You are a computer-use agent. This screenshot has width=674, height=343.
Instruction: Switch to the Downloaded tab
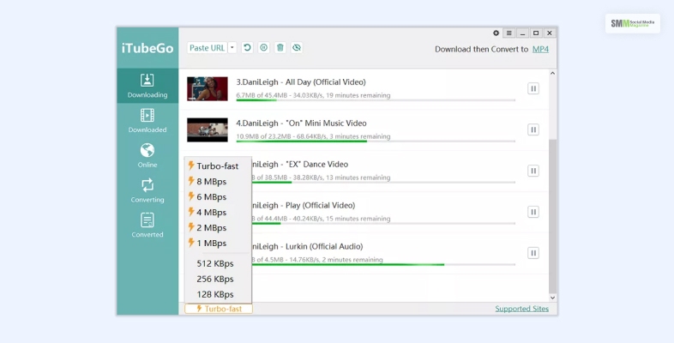tap(147, 120)
